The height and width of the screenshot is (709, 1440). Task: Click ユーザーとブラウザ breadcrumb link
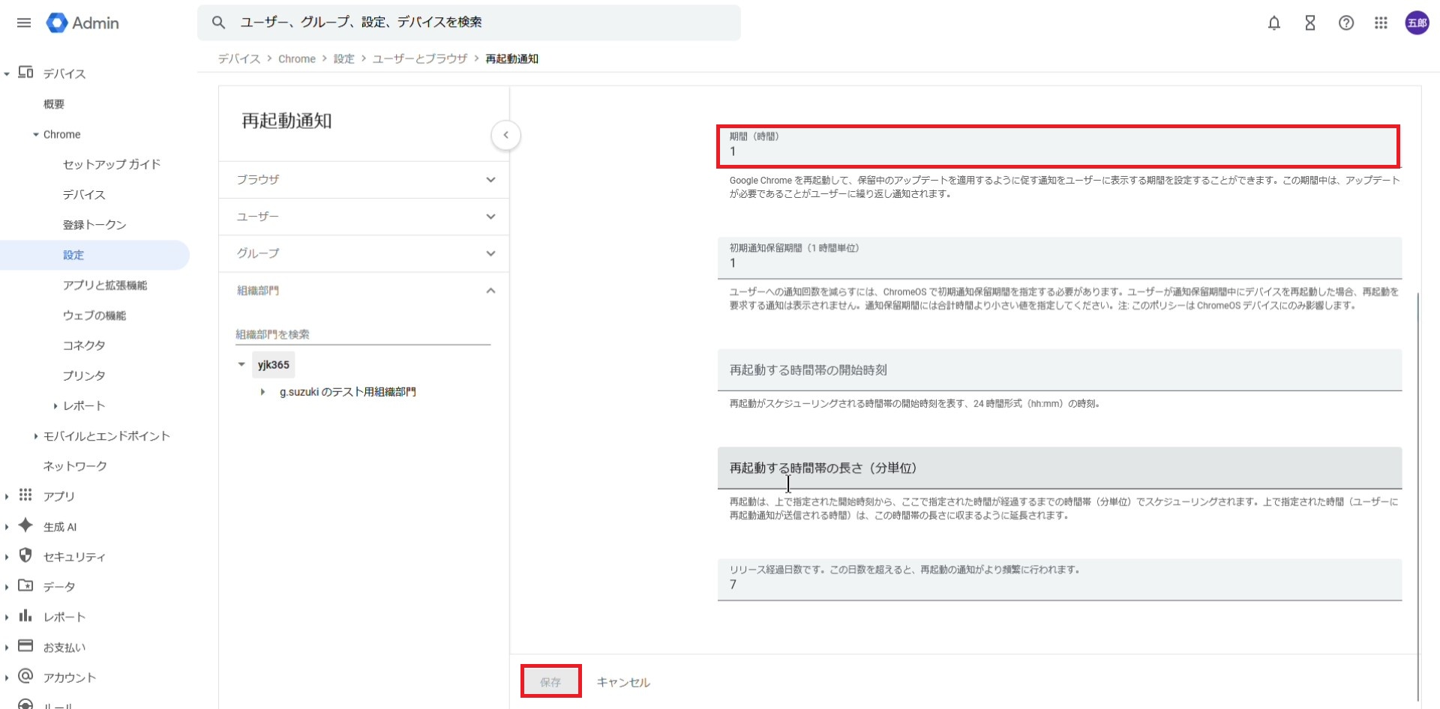pos(419,58)
